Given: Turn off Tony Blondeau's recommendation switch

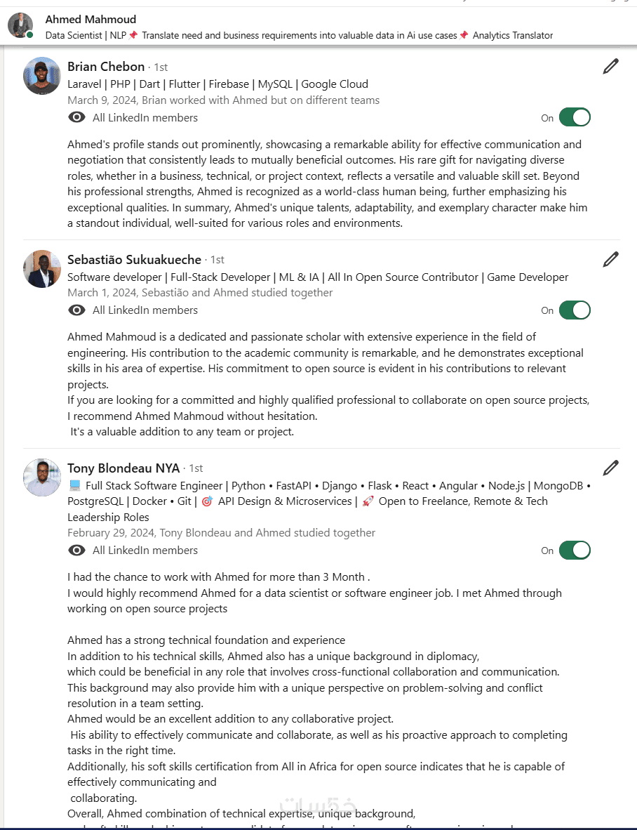Looking at the screenshot, I should [575, 551].
